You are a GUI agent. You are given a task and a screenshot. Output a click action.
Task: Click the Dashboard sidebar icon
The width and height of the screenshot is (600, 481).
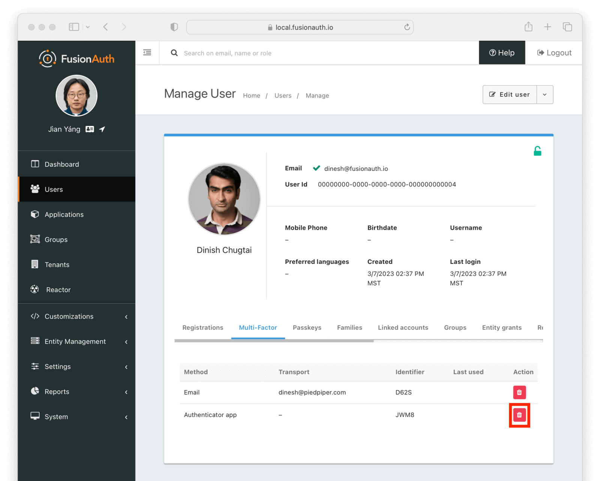35,164
